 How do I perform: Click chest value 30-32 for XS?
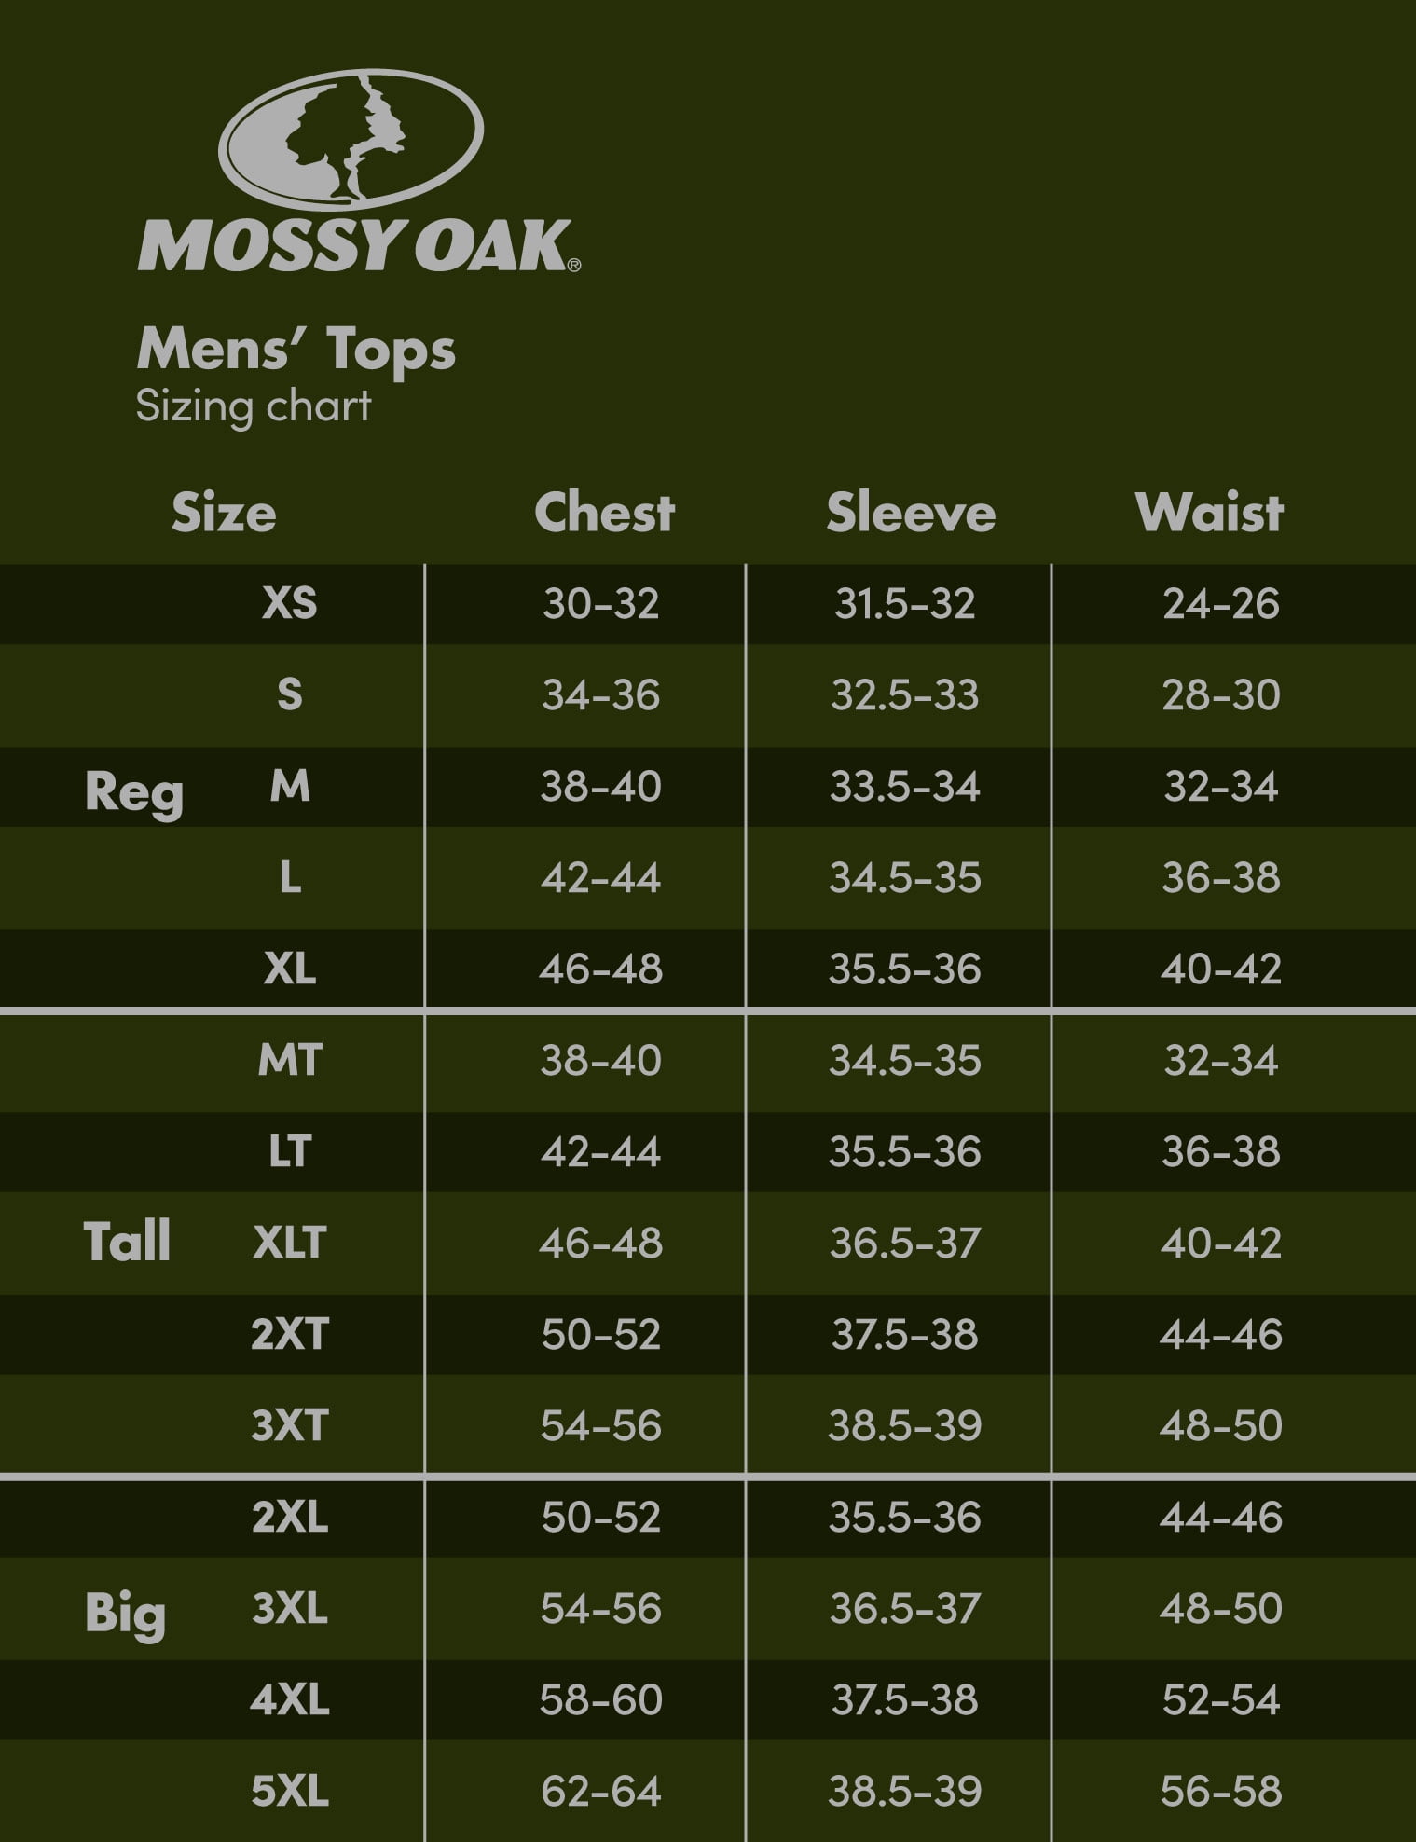click(601, 603)
